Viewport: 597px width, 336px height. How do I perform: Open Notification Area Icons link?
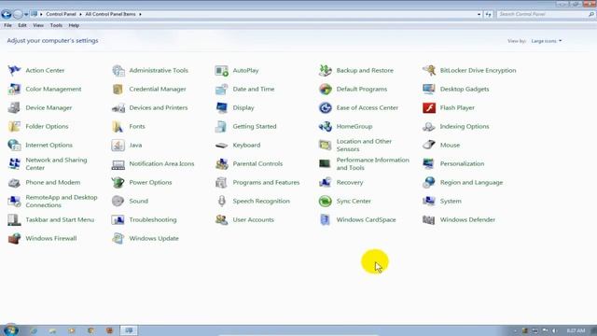[x=161, y=164]
